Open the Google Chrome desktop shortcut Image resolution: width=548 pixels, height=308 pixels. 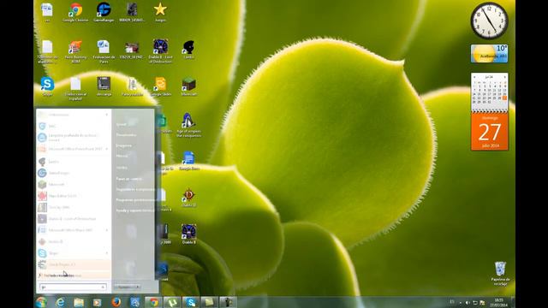(75, 13)
